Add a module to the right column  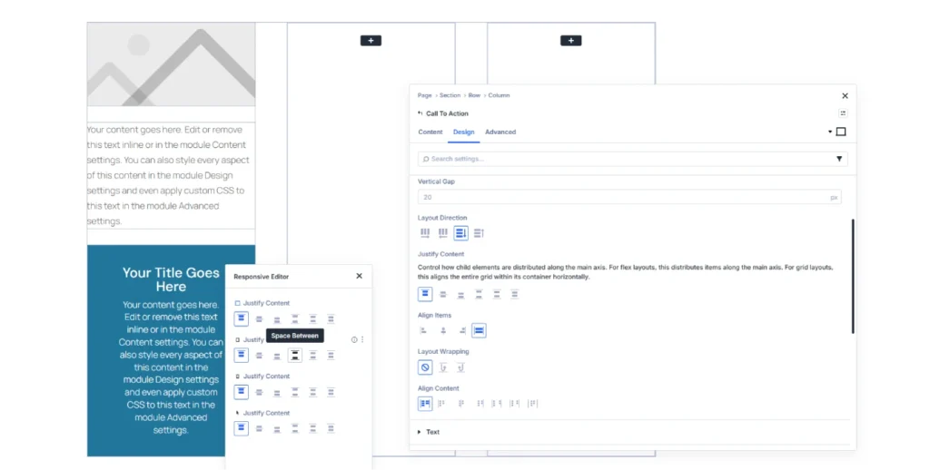click(570, 41)
